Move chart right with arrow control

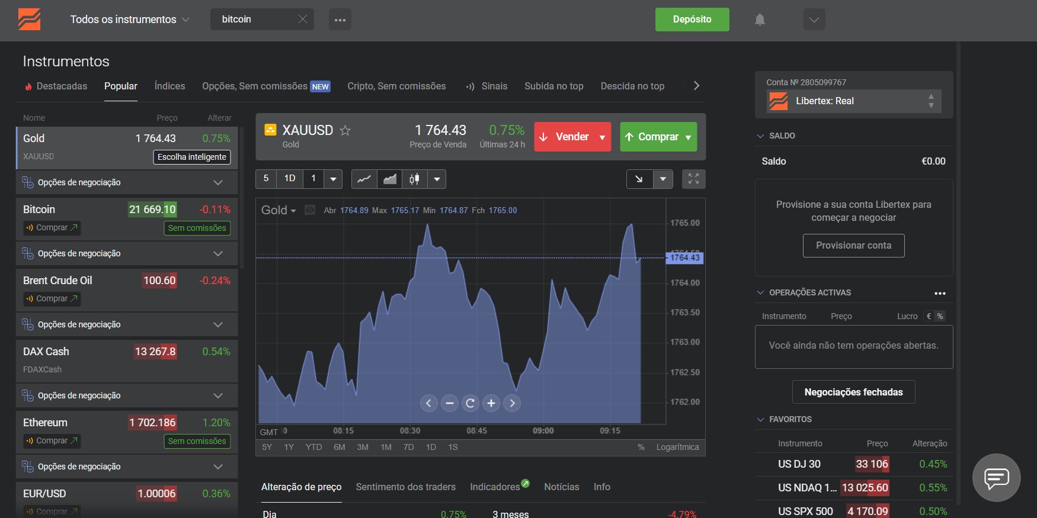click(x=512, y=403)
